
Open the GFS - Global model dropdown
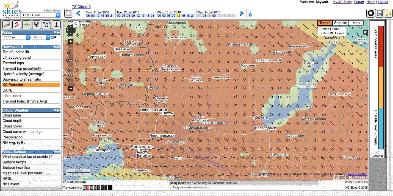pos(41,15)
